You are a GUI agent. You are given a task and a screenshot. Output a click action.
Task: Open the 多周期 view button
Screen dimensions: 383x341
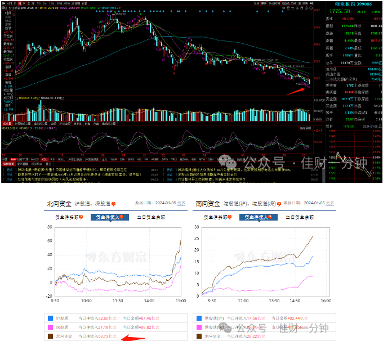pos(76,3)
